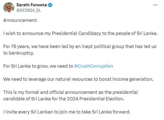
Task: Click the "This is my formal" line
Action: click(70, 92)
